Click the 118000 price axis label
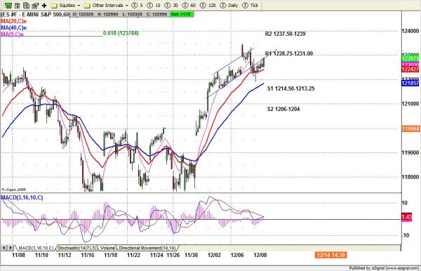Viewport: 421px width, 271px height. [410, 177]
